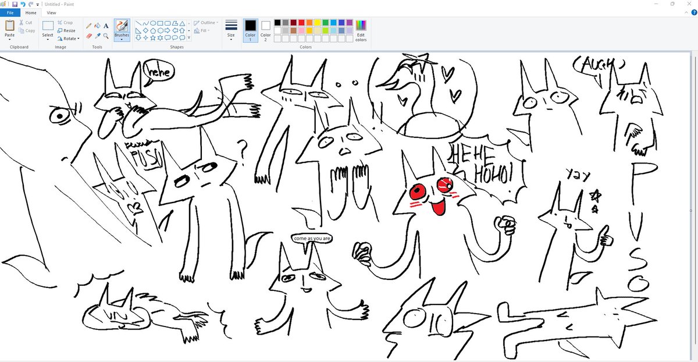Pick the brown color swatch
Viewport: 698px width, 362px height.
294,31
